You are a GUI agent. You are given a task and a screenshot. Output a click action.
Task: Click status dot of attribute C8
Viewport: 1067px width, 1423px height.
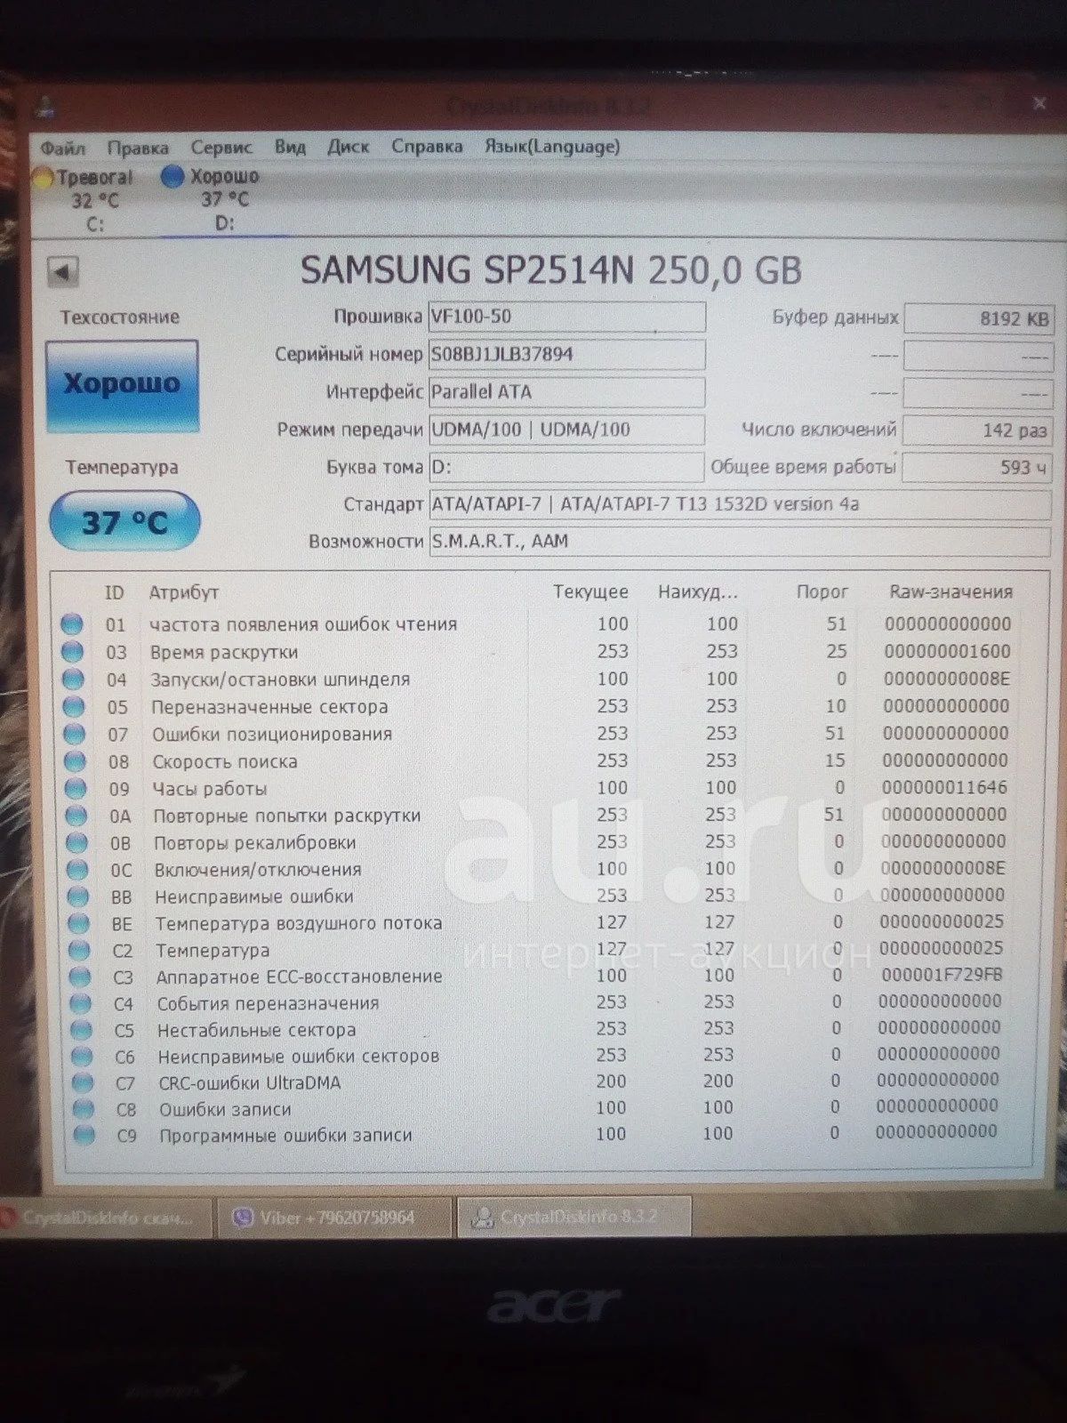click(x=84, y=1109)
